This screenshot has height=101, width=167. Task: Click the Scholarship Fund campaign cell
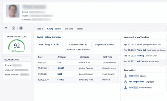pos(86,80)
